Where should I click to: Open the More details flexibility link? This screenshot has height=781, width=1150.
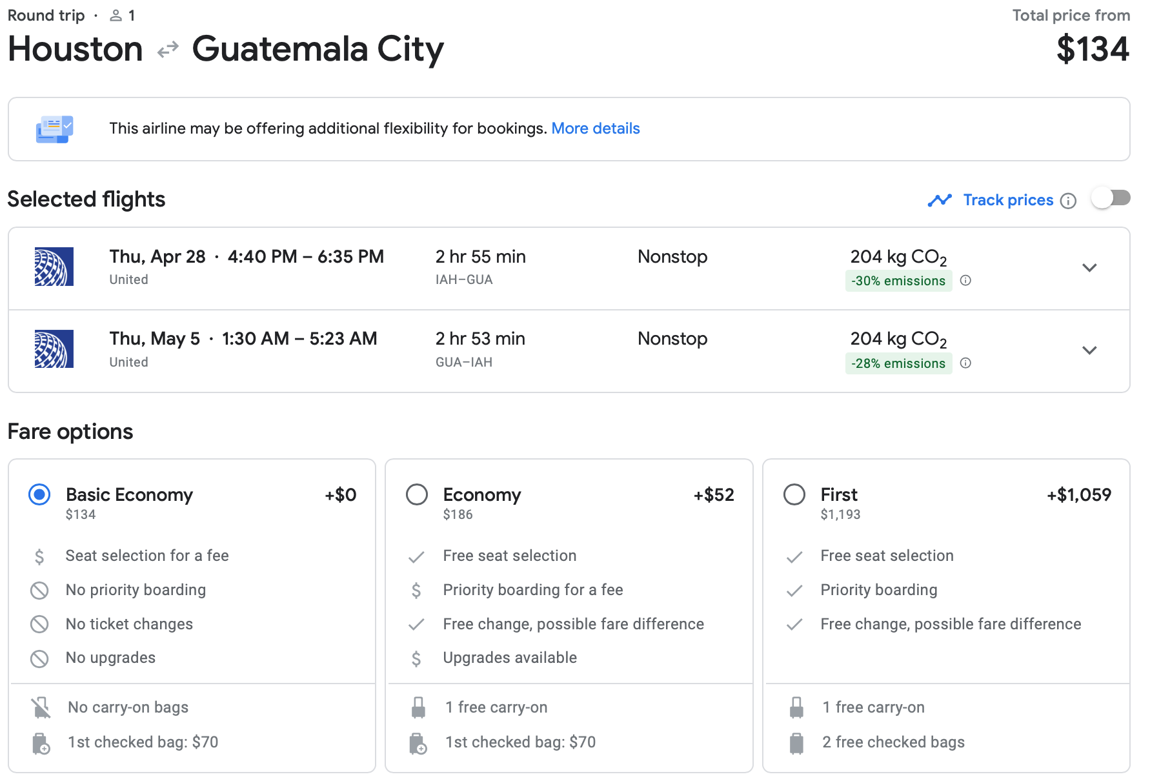point(595,128)
